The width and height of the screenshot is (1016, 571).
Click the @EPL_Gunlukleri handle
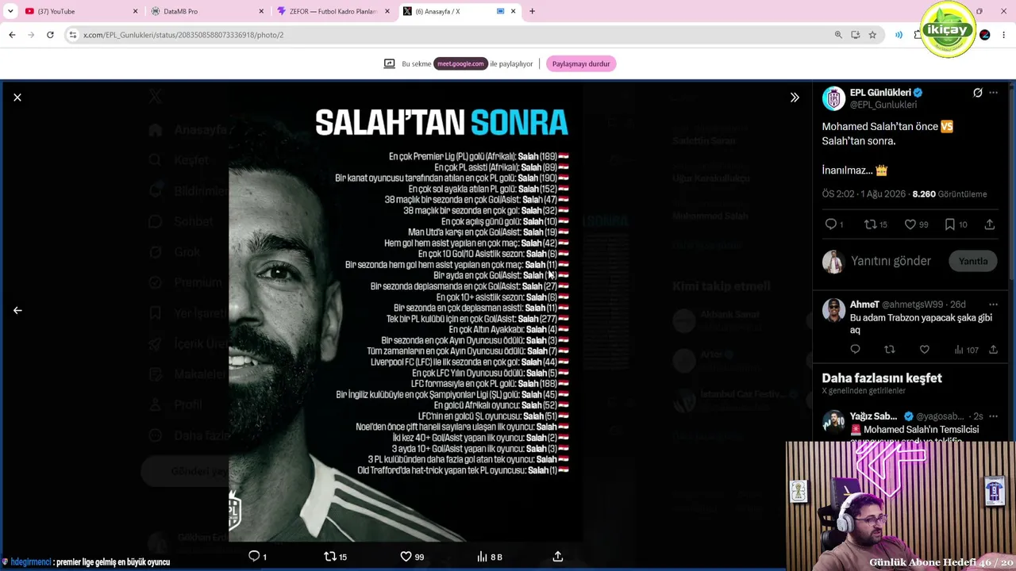tap(883, 105)
